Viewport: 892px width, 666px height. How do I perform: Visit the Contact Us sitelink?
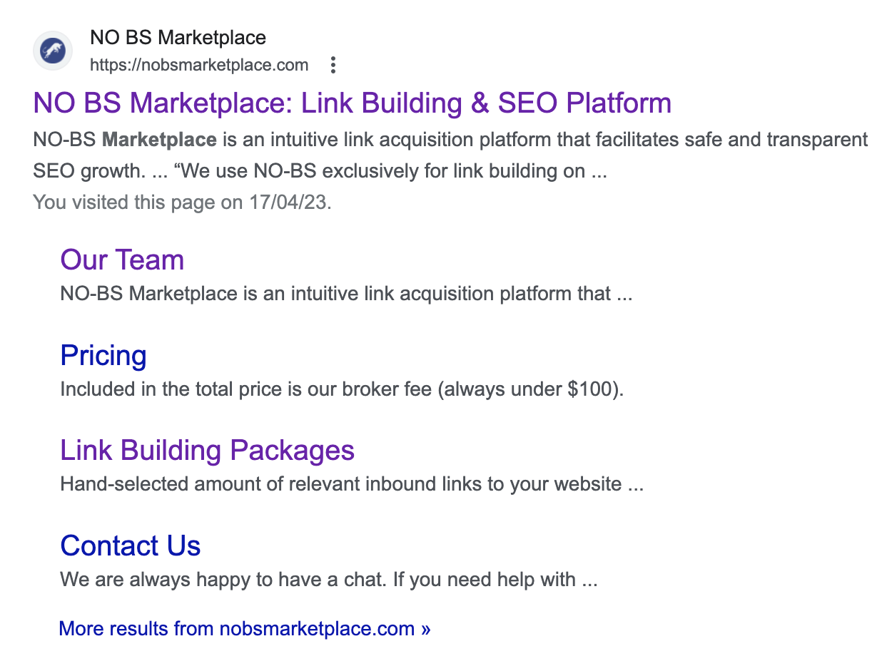coord(131,546)
